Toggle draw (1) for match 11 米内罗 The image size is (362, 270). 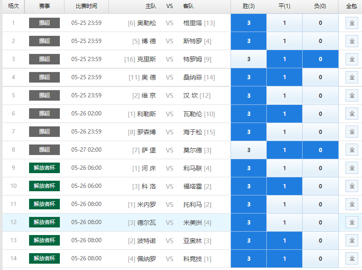284,204
